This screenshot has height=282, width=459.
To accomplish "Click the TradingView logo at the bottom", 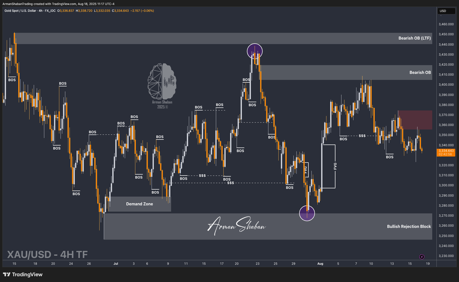I will point(23,274).
